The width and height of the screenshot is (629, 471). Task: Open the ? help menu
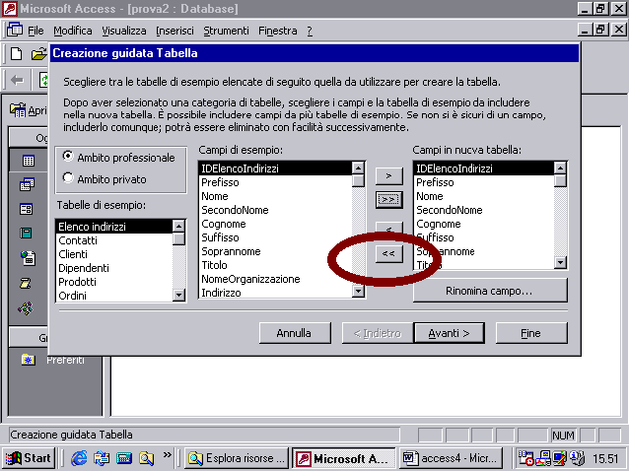click(310, 31)
